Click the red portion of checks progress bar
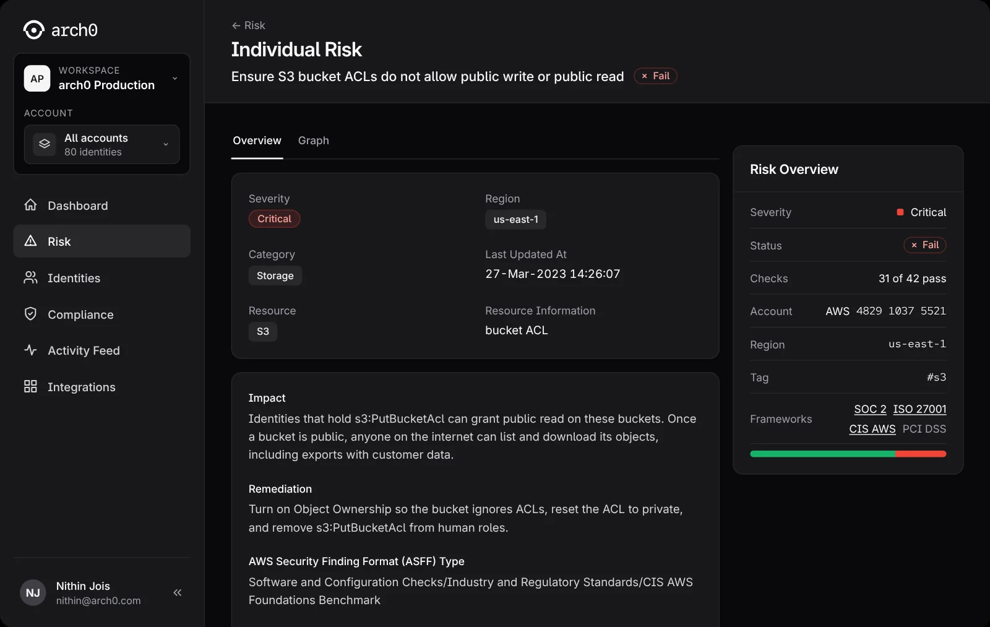 (921, 454)
